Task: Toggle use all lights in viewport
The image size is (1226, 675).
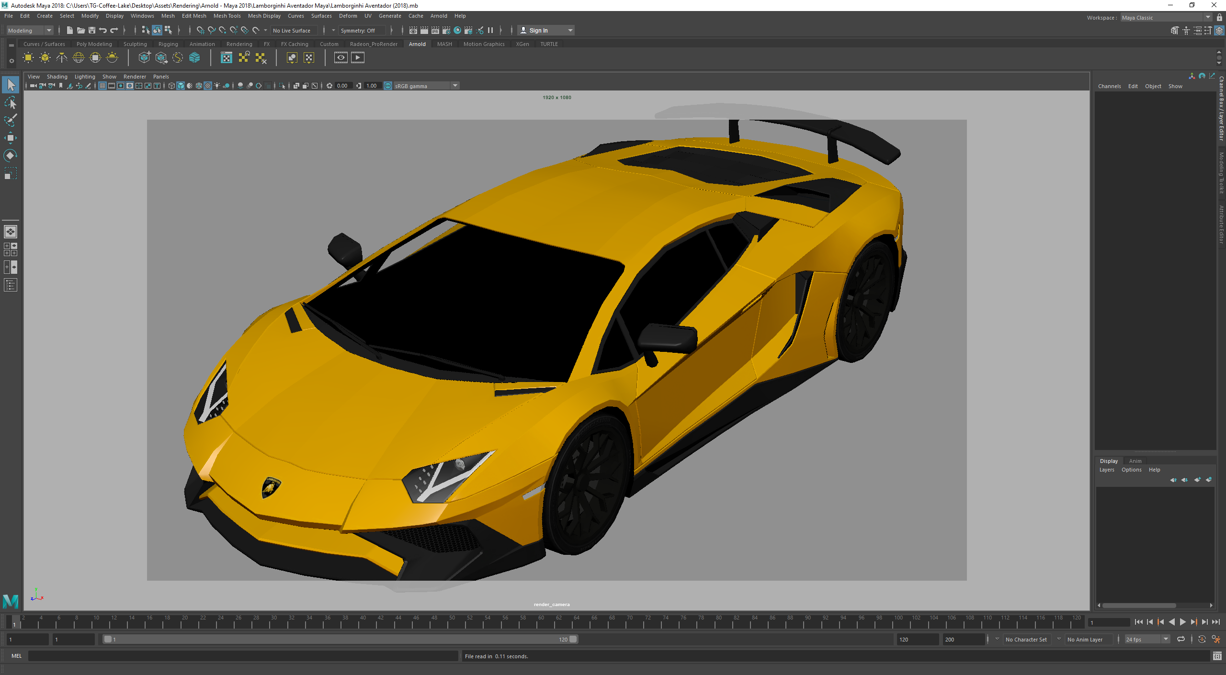Action: 217,86
